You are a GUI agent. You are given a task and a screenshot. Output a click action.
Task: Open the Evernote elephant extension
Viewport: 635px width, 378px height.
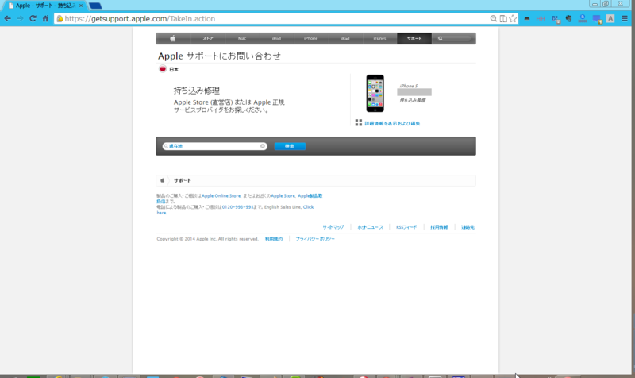pyautogui.click(x=568, y=18)
